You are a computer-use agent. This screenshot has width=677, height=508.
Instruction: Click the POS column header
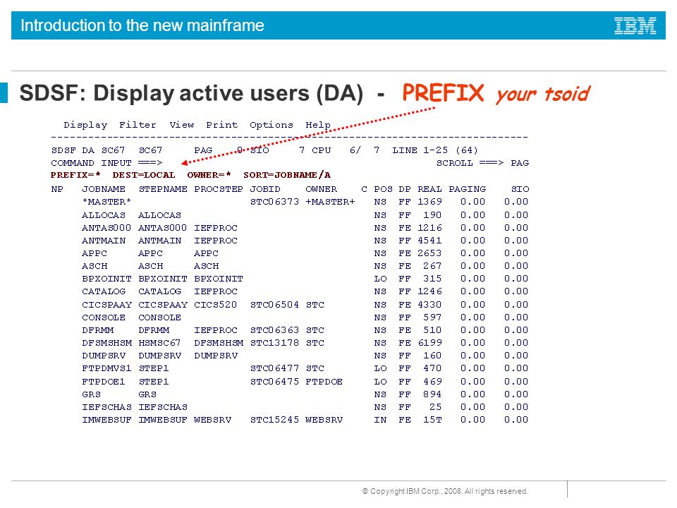pyautogui.click(x=383, y=189)
